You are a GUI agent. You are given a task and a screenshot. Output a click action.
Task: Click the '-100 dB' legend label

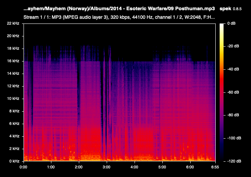pos(234,138)
